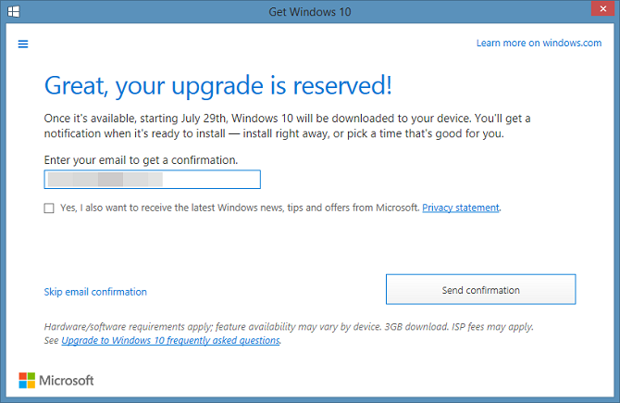Open Upgrade to Windows 10 FAQ link

tap(170, 340)
